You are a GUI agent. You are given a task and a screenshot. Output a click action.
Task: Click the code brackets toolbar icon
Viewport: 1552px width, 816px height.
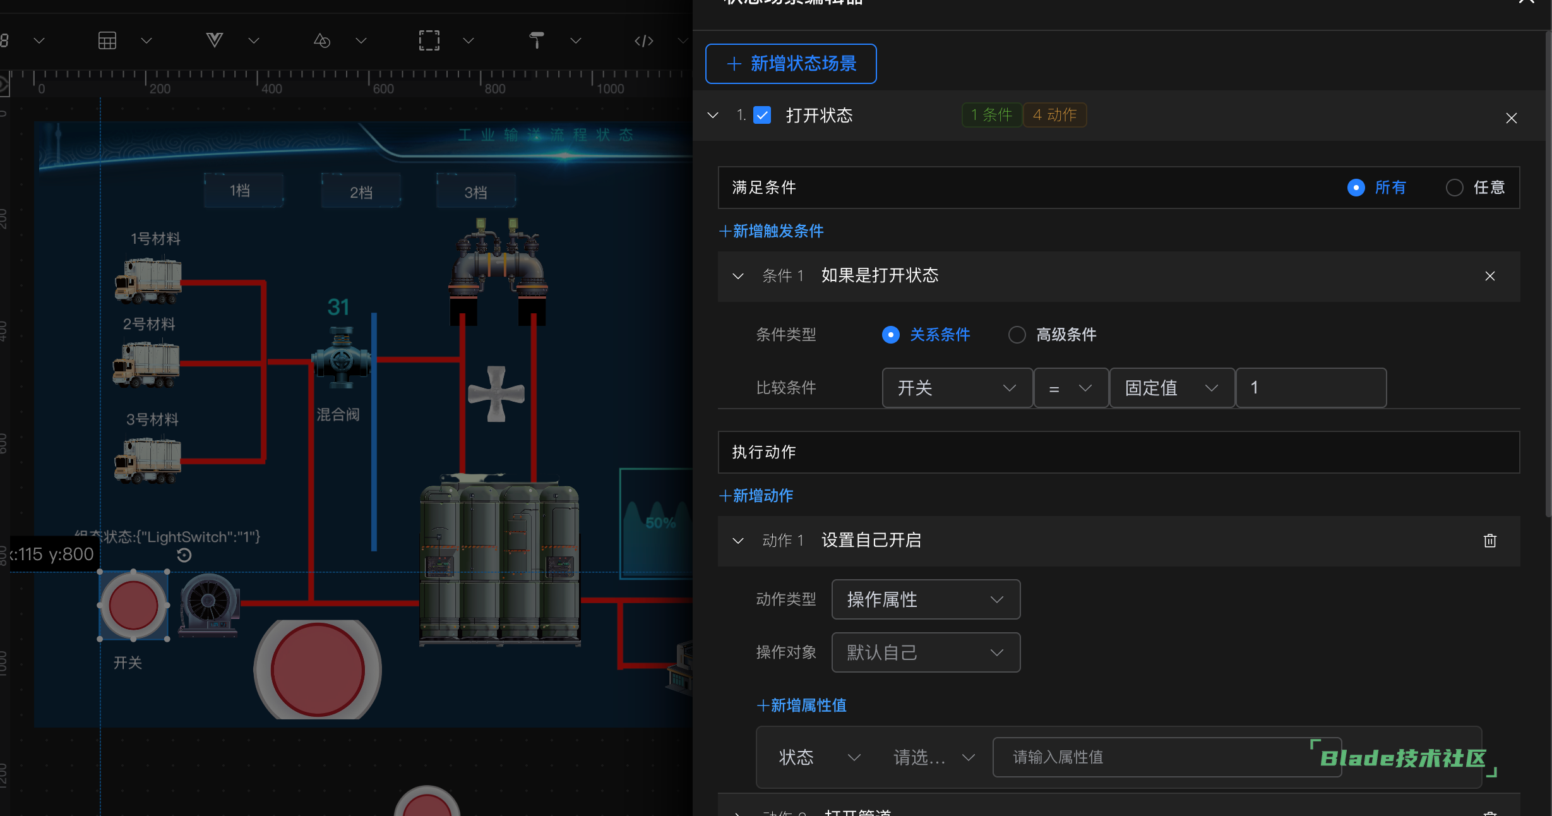[643, 40]
